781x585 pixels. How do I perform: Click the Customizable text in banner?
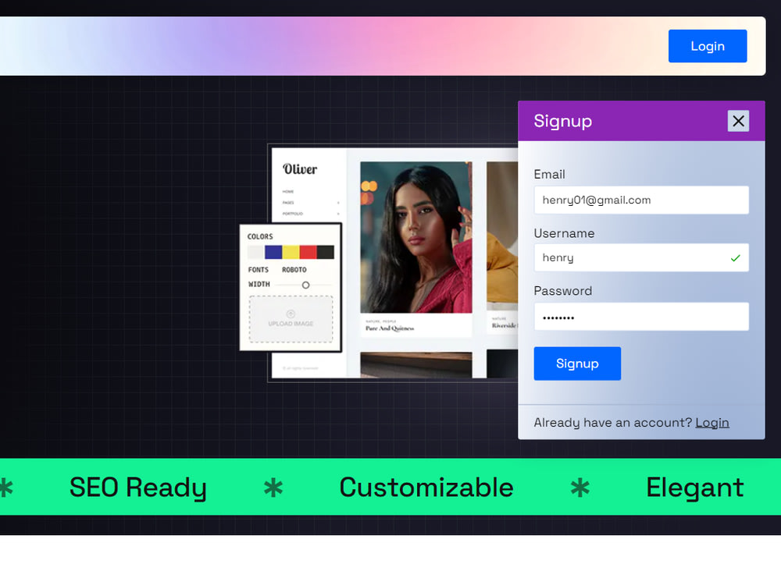click(426, 487)
